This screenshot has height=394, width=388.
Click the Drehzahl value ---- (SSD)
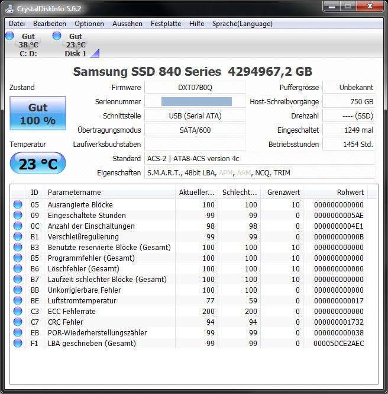349,116
